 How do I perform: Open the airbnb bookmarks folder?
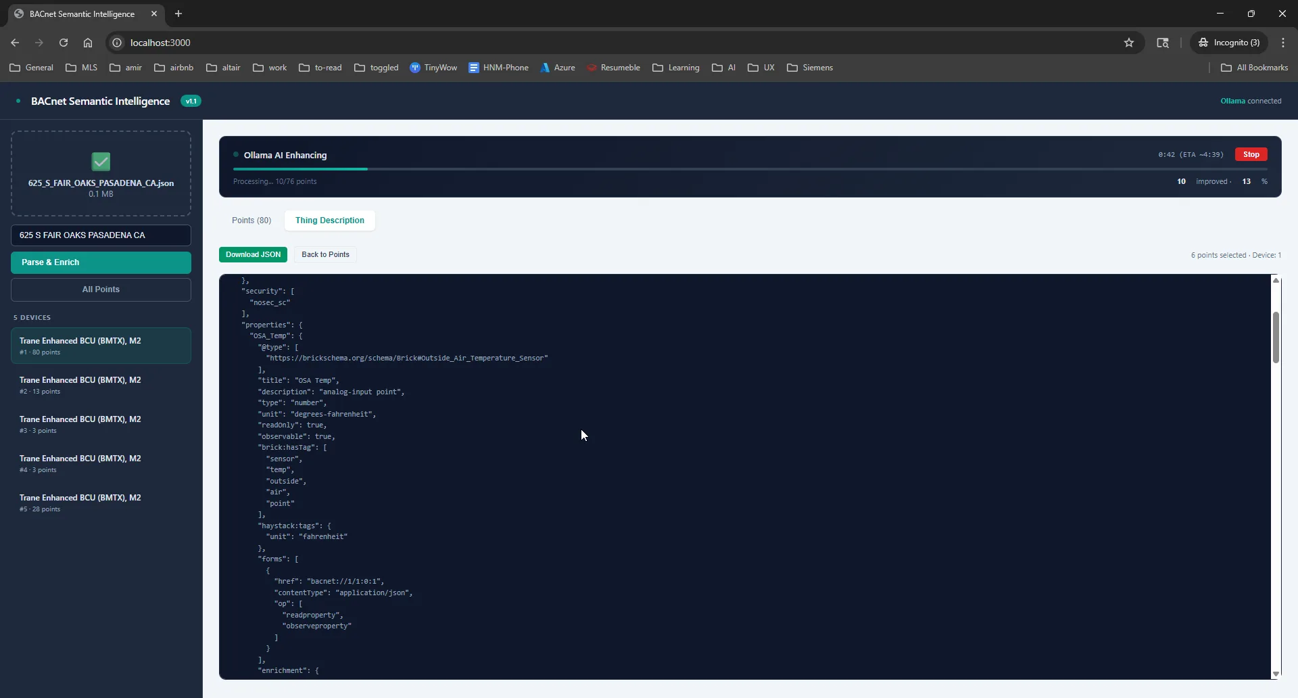tap(174, 68)
